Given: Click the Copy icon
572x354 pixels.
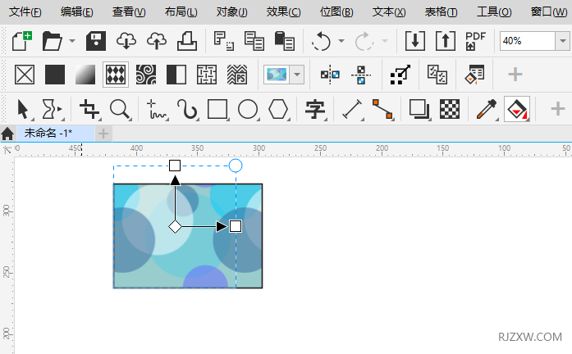Looking at the screenshot, I should tap(254, 41).
